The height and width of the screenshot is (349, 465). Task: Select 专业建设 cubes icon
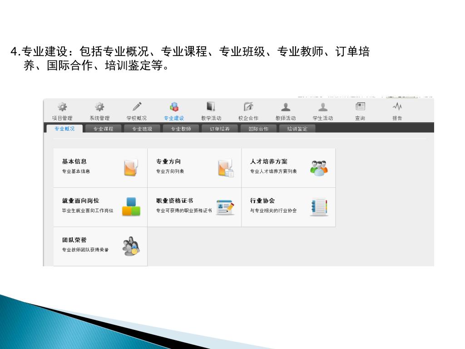(x=174, y=106)
